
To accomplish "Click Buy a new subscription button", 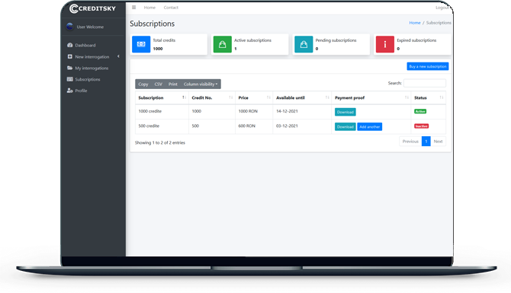I will 428,66.
